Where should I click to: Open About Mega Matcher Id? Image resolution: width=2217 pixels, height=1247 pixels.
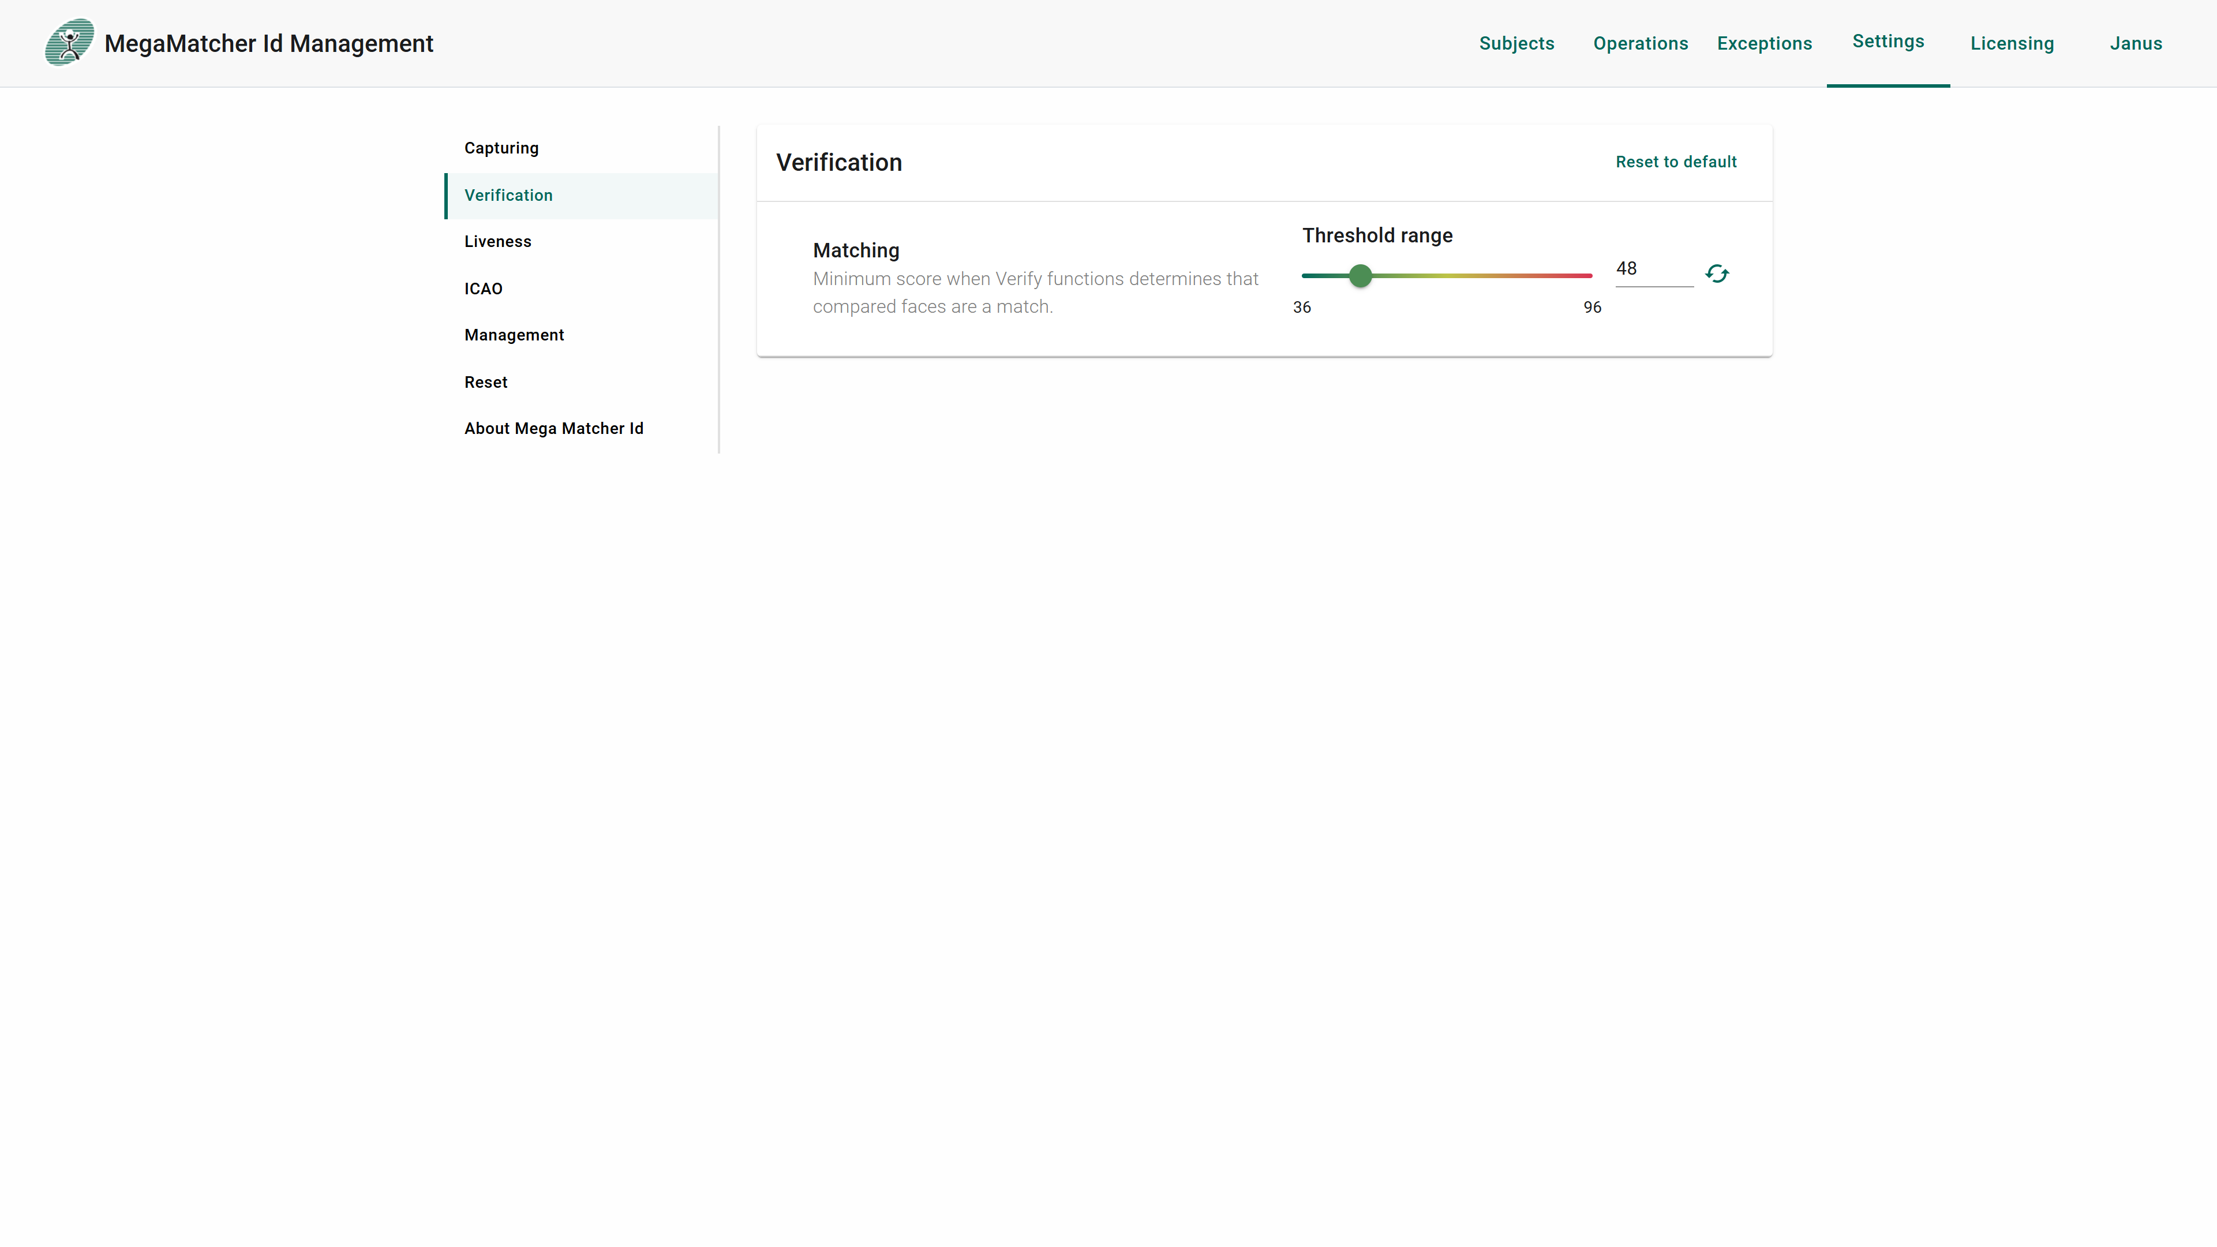point(582,429)
